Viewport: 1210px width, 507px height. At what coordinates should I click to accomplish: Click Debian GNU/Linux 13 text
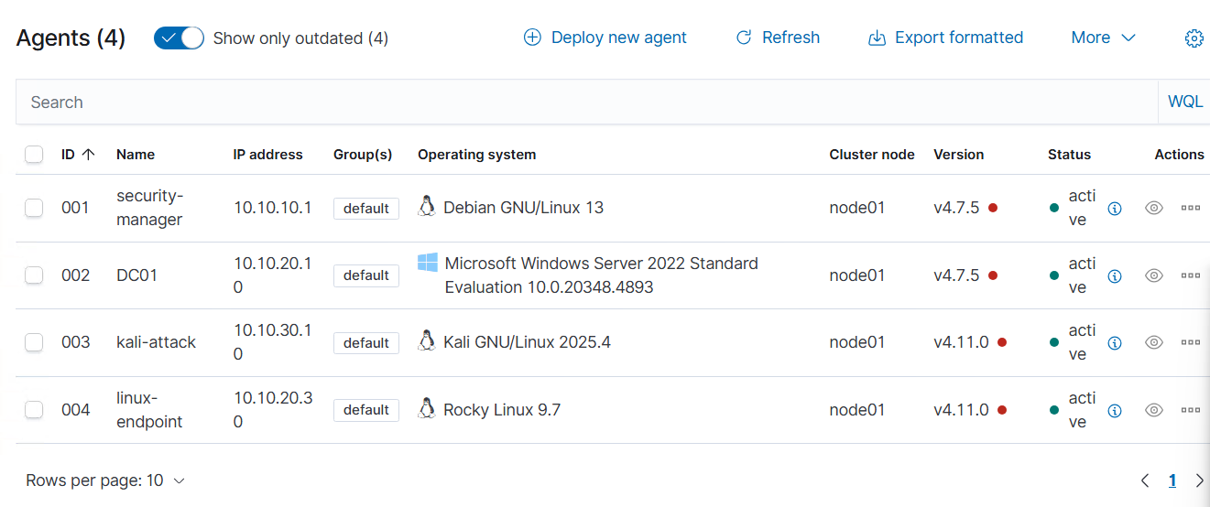524,208
